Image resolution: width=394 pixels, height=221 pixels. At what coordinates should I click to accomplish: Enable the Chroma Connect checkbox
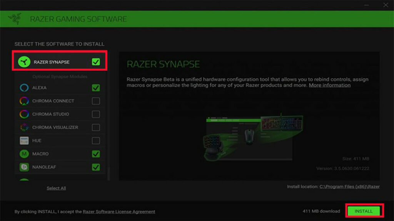point(95,101)
